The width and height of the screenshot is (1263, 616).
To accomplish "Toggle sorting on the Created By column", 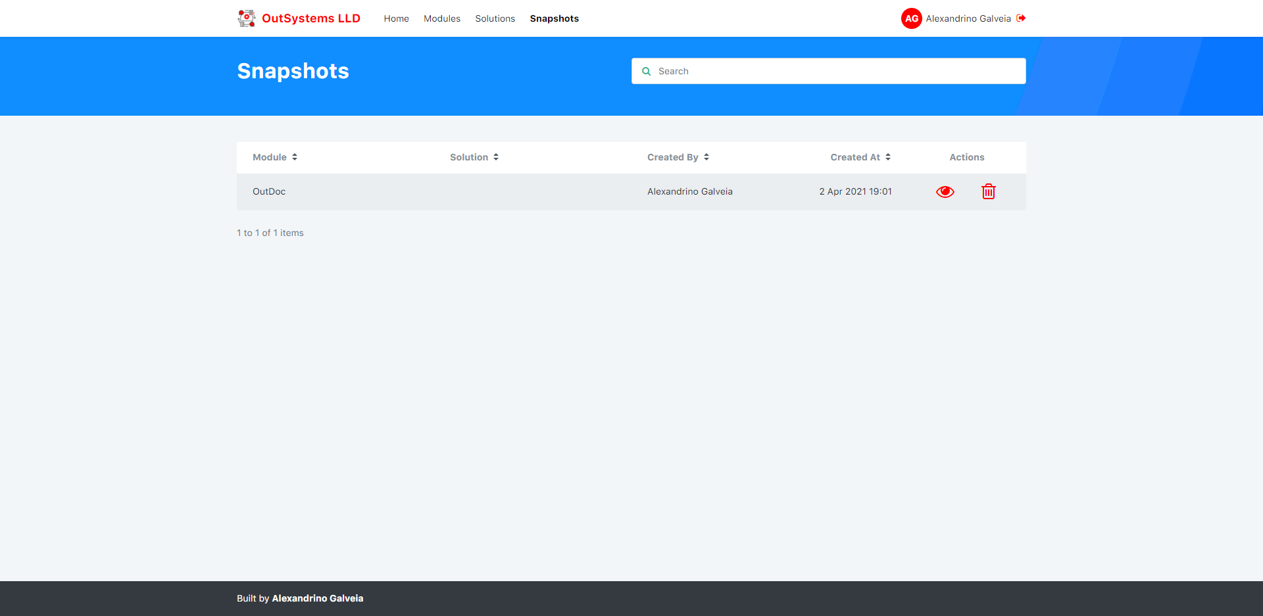I will 705,156.
